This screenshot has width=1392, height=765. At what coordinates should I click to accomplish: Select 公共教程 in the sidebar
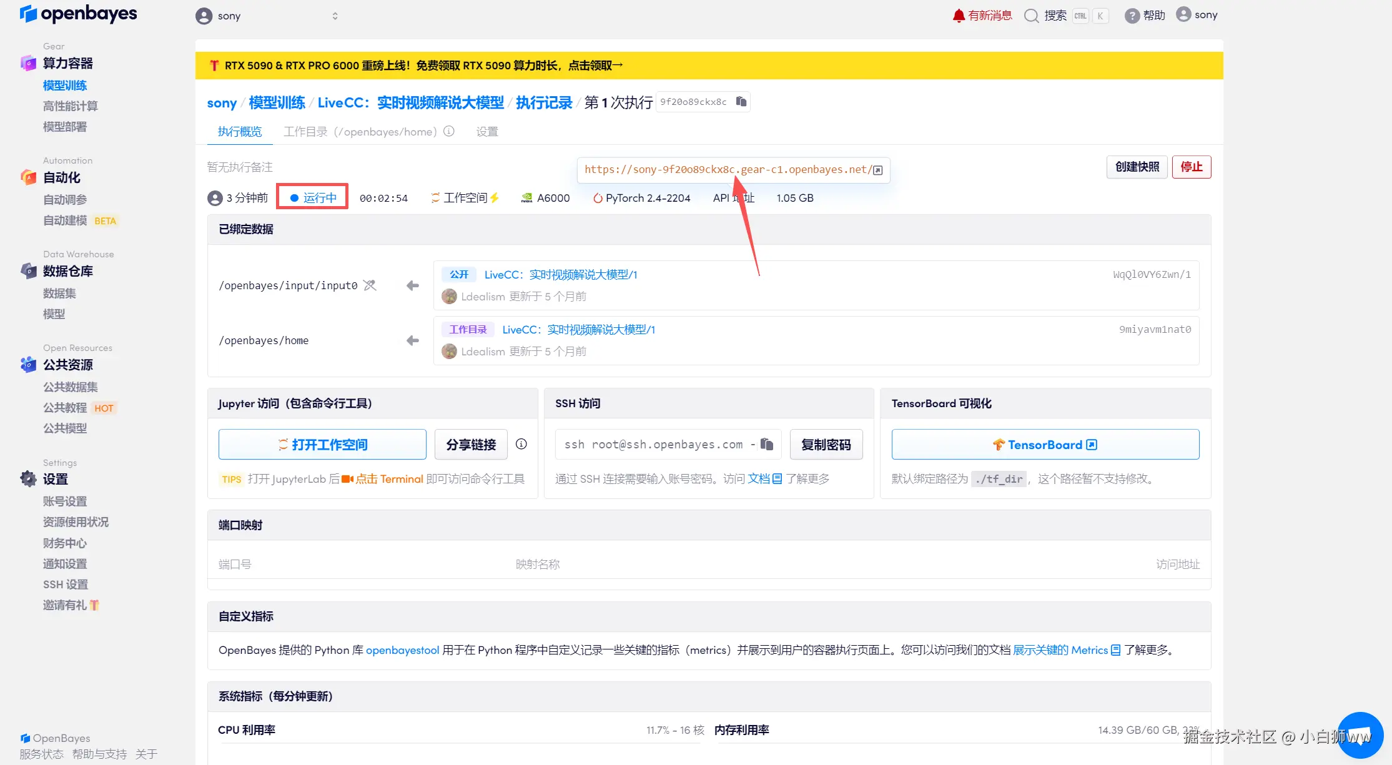[x=65, y=408]
